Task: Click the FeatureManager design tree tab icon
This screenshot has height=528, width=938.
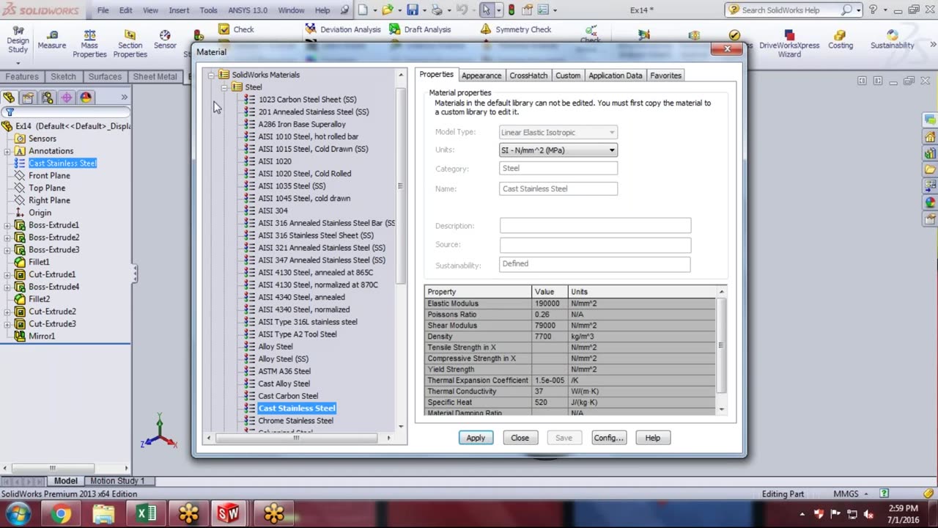Action: 9,98
